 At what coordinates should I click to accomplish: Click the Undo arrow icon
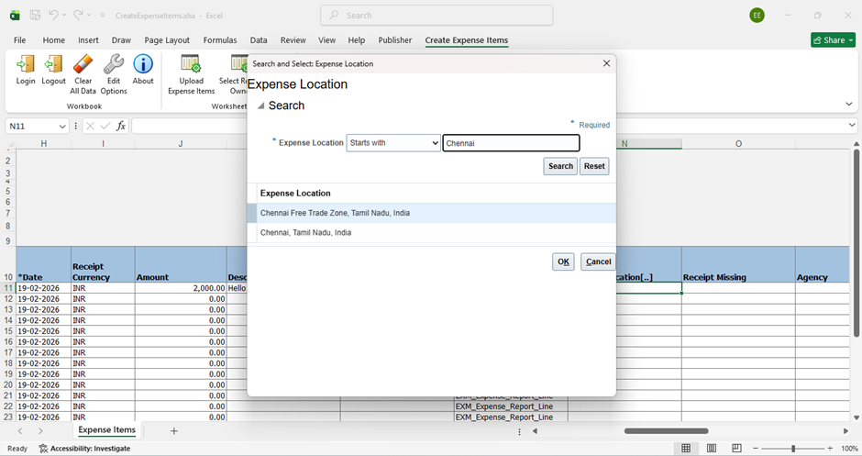tap(53, 16)
